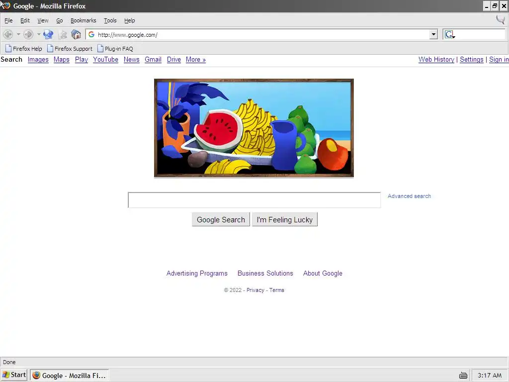The height and width of the screenshot is (382, 509).
Task: Expand the address bar URL history dropdown
Action: [433, 34]
